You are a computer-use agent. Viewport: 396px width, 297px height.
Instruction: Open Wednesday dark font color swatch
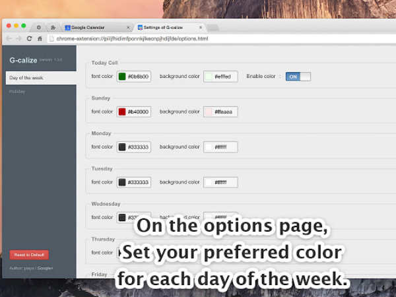click(x=122, y=217)
